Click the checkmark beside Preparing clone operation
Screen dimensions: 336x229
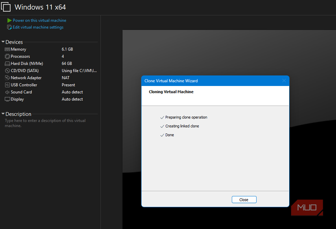click(x=162, y=117)
